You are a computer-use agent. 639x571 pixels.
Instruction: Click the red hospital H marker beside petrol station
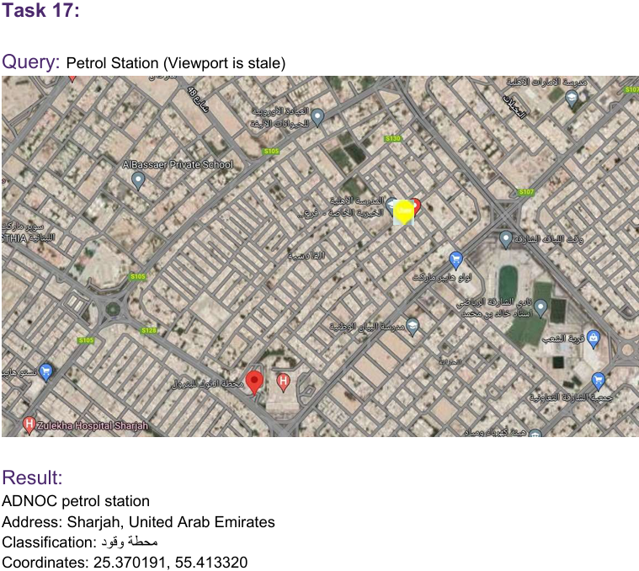pos(283,382)
